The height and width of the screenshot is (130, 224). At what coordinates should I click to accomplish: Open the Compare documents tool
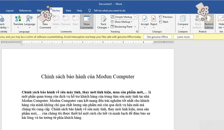tap(183, 19)
